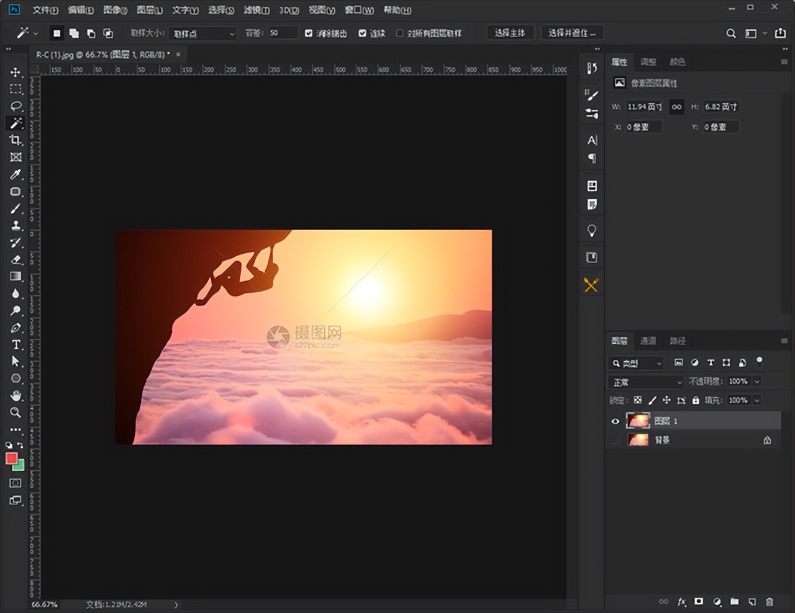Switch to the 通道 tab
This screenshot has width=795, height=613.
[648, 341]
